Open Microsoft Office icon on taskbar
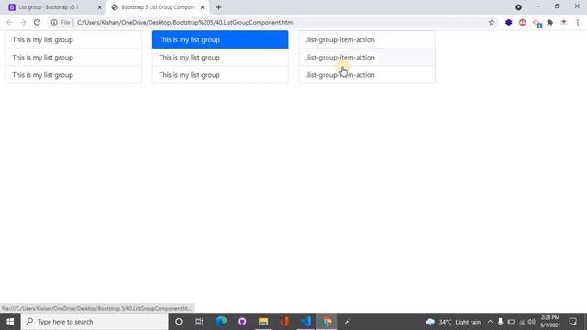 284,322
